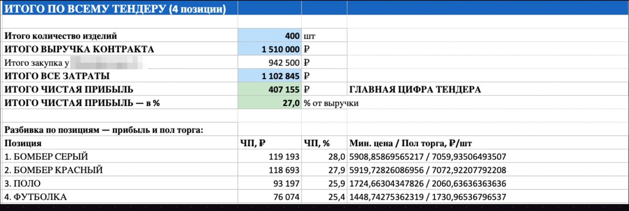This screenshot has width=629, height=211.
Task: Select the profit cell 118 693
Action: point(269,170)
